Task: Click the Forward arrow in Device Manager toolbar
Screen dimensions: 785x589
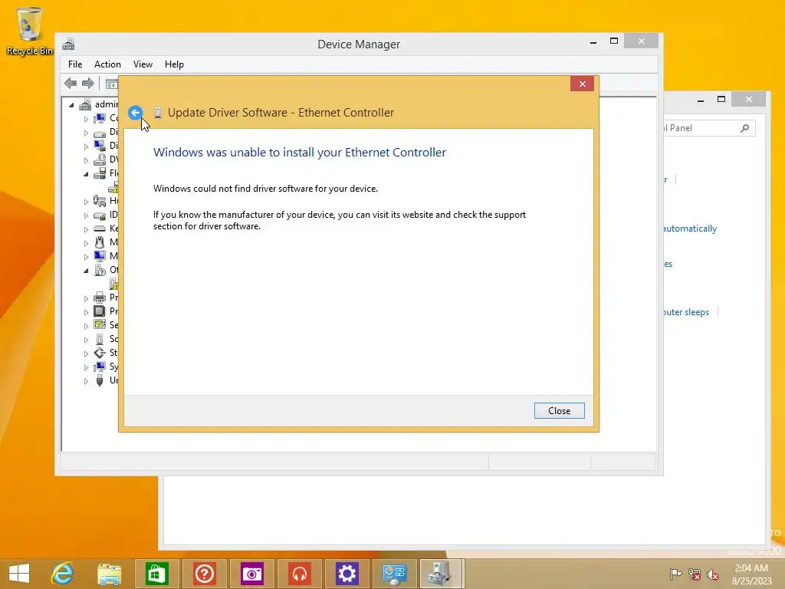Action: (88, 83)
